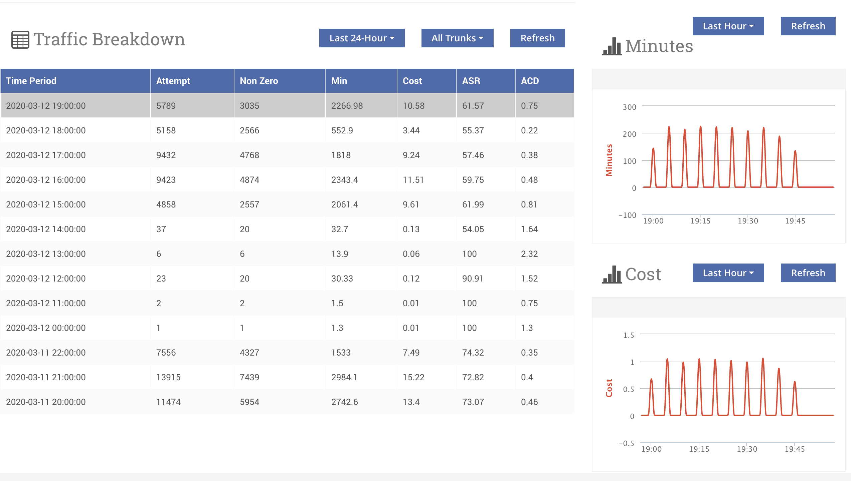851x481 pixels.
Task: Select the ASR column header
Action: [x=471, y=81]
